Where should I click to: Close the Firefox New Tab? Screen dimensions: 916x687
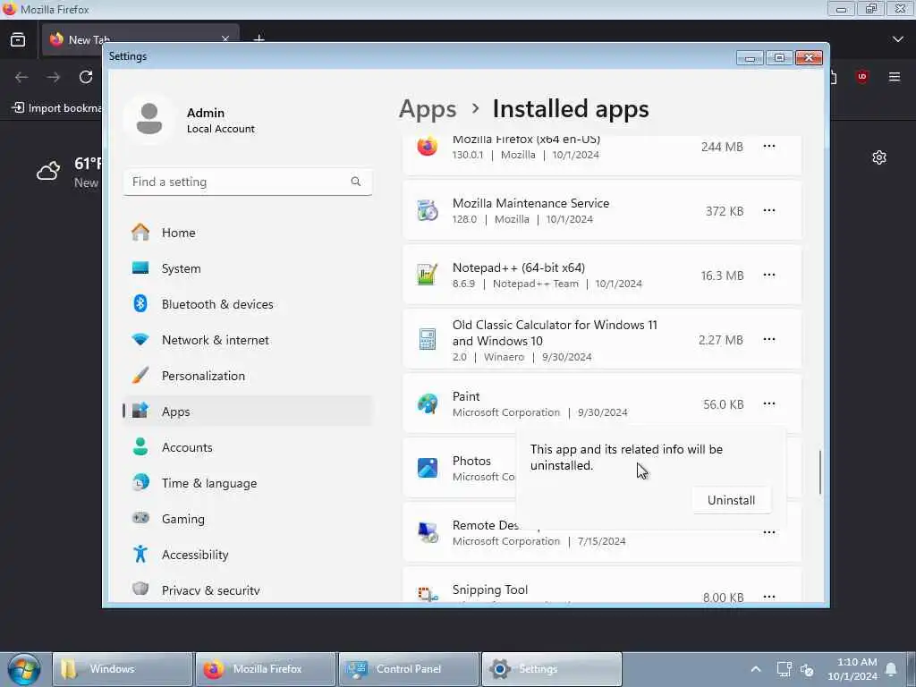pyautogui.click(x=225, y=39)
